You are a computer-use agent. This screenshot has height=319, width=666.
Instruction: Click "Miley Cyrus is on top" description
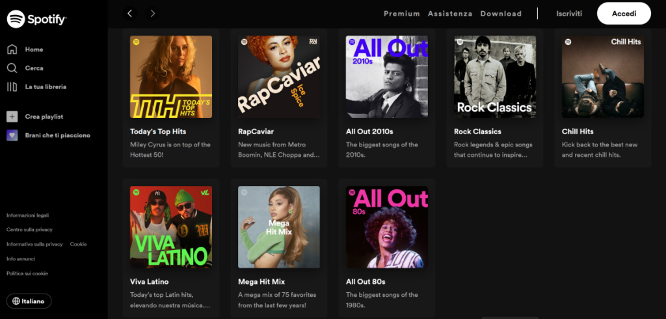(170, 150)
